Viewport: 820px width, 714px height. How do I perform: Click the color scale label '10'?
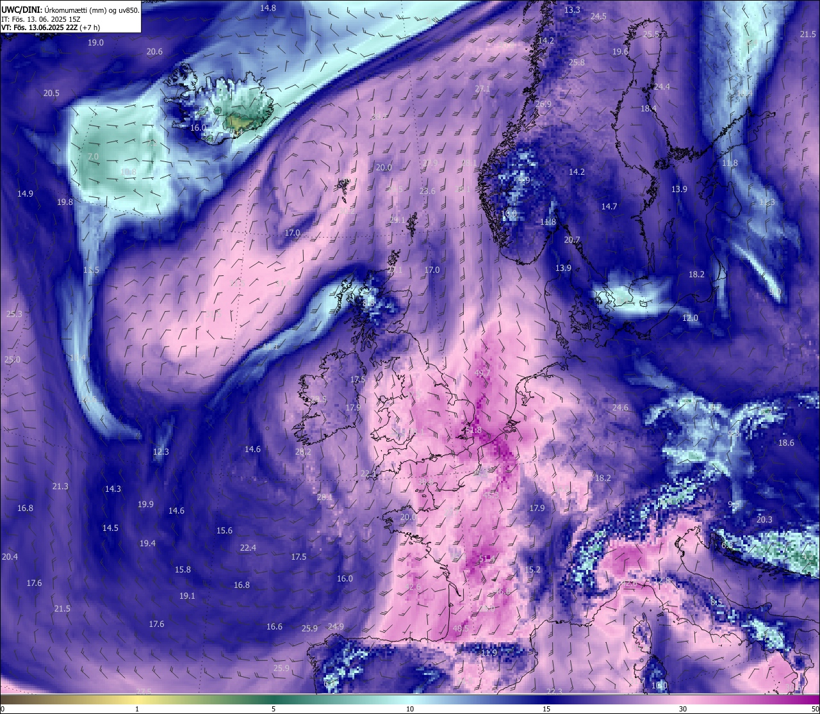410,709
